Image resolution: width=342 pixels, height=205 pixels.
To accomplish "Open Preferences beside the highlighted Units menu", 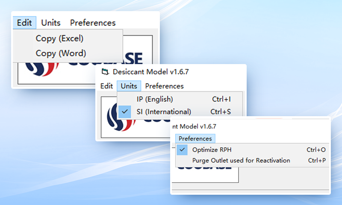I will 164,86.
